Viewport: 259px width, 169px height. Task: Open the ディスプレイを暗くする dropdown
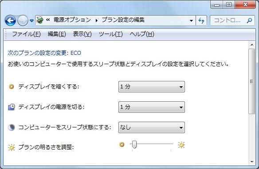(152, 87)
